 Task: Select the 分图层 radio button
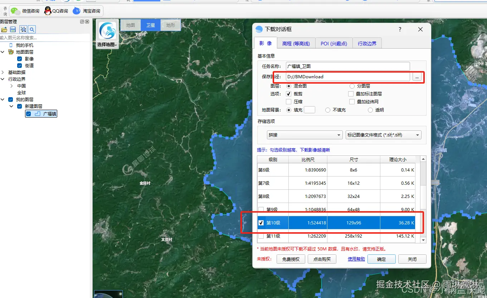pos(352,86)
